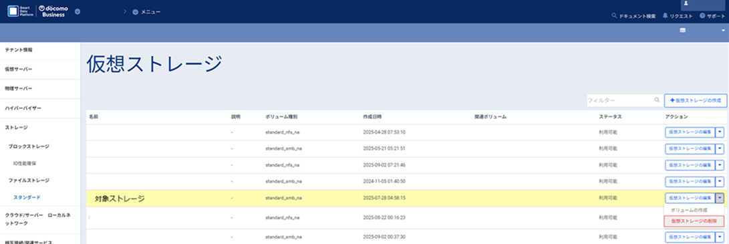
Task: Open action dropdown for 2025-05-21 05:21:51 row
Action: pos(720,148)
